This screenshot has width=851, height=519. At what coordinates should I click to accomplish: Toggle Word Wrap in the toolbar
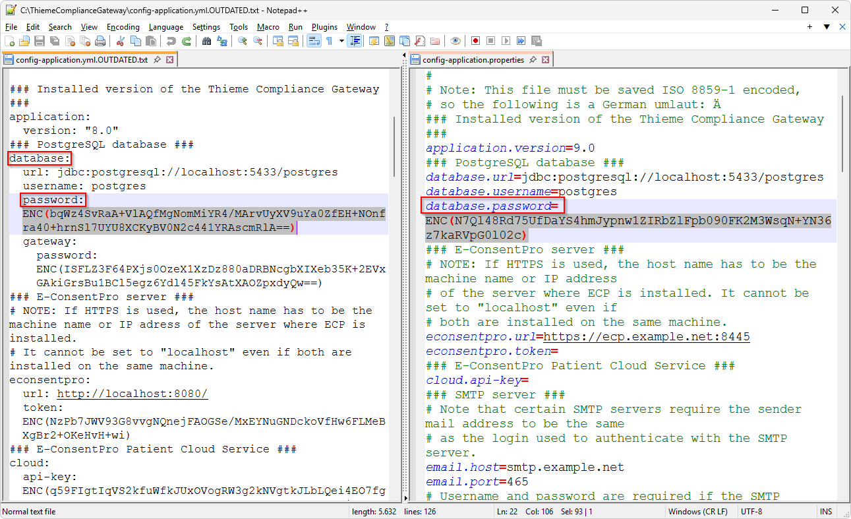click(x=314, y=41)
